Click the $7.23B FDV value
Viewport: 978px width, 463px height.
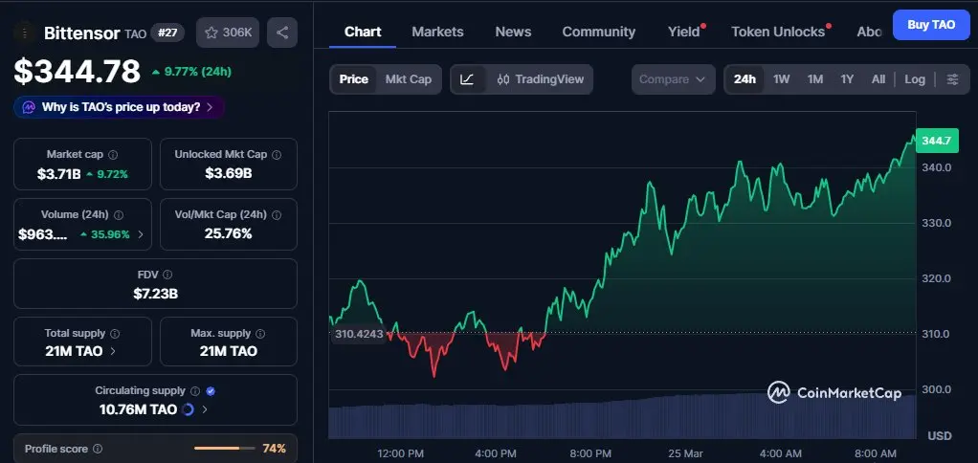[155, 294]
